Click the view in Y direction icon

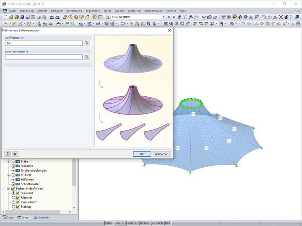pos(201,24)
